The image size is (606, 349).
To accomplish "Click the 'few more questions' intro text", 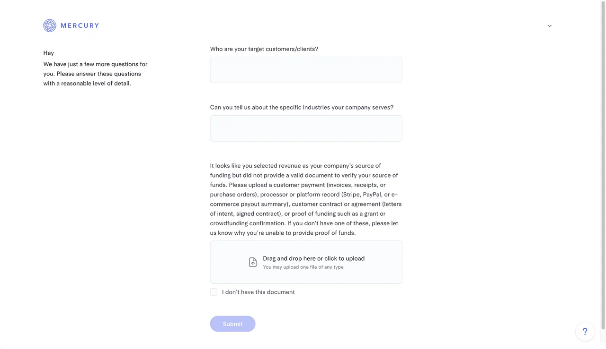I will pos(95,74).
